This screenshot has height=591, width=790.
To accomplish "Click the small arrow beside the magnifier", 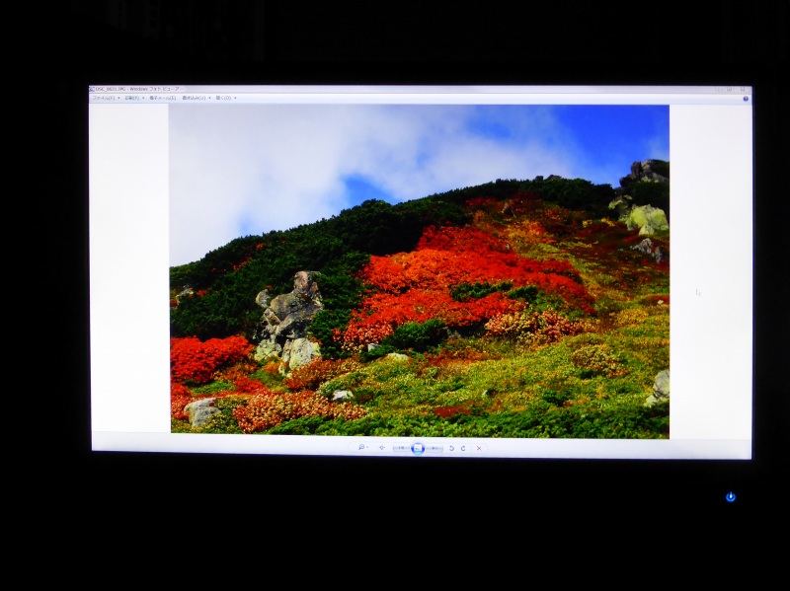I will (367, 448).
